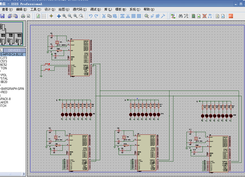Screen dimensions: 245x177
Task: Minimize the ISIS Professional window
Action: [x=236, y=4]
